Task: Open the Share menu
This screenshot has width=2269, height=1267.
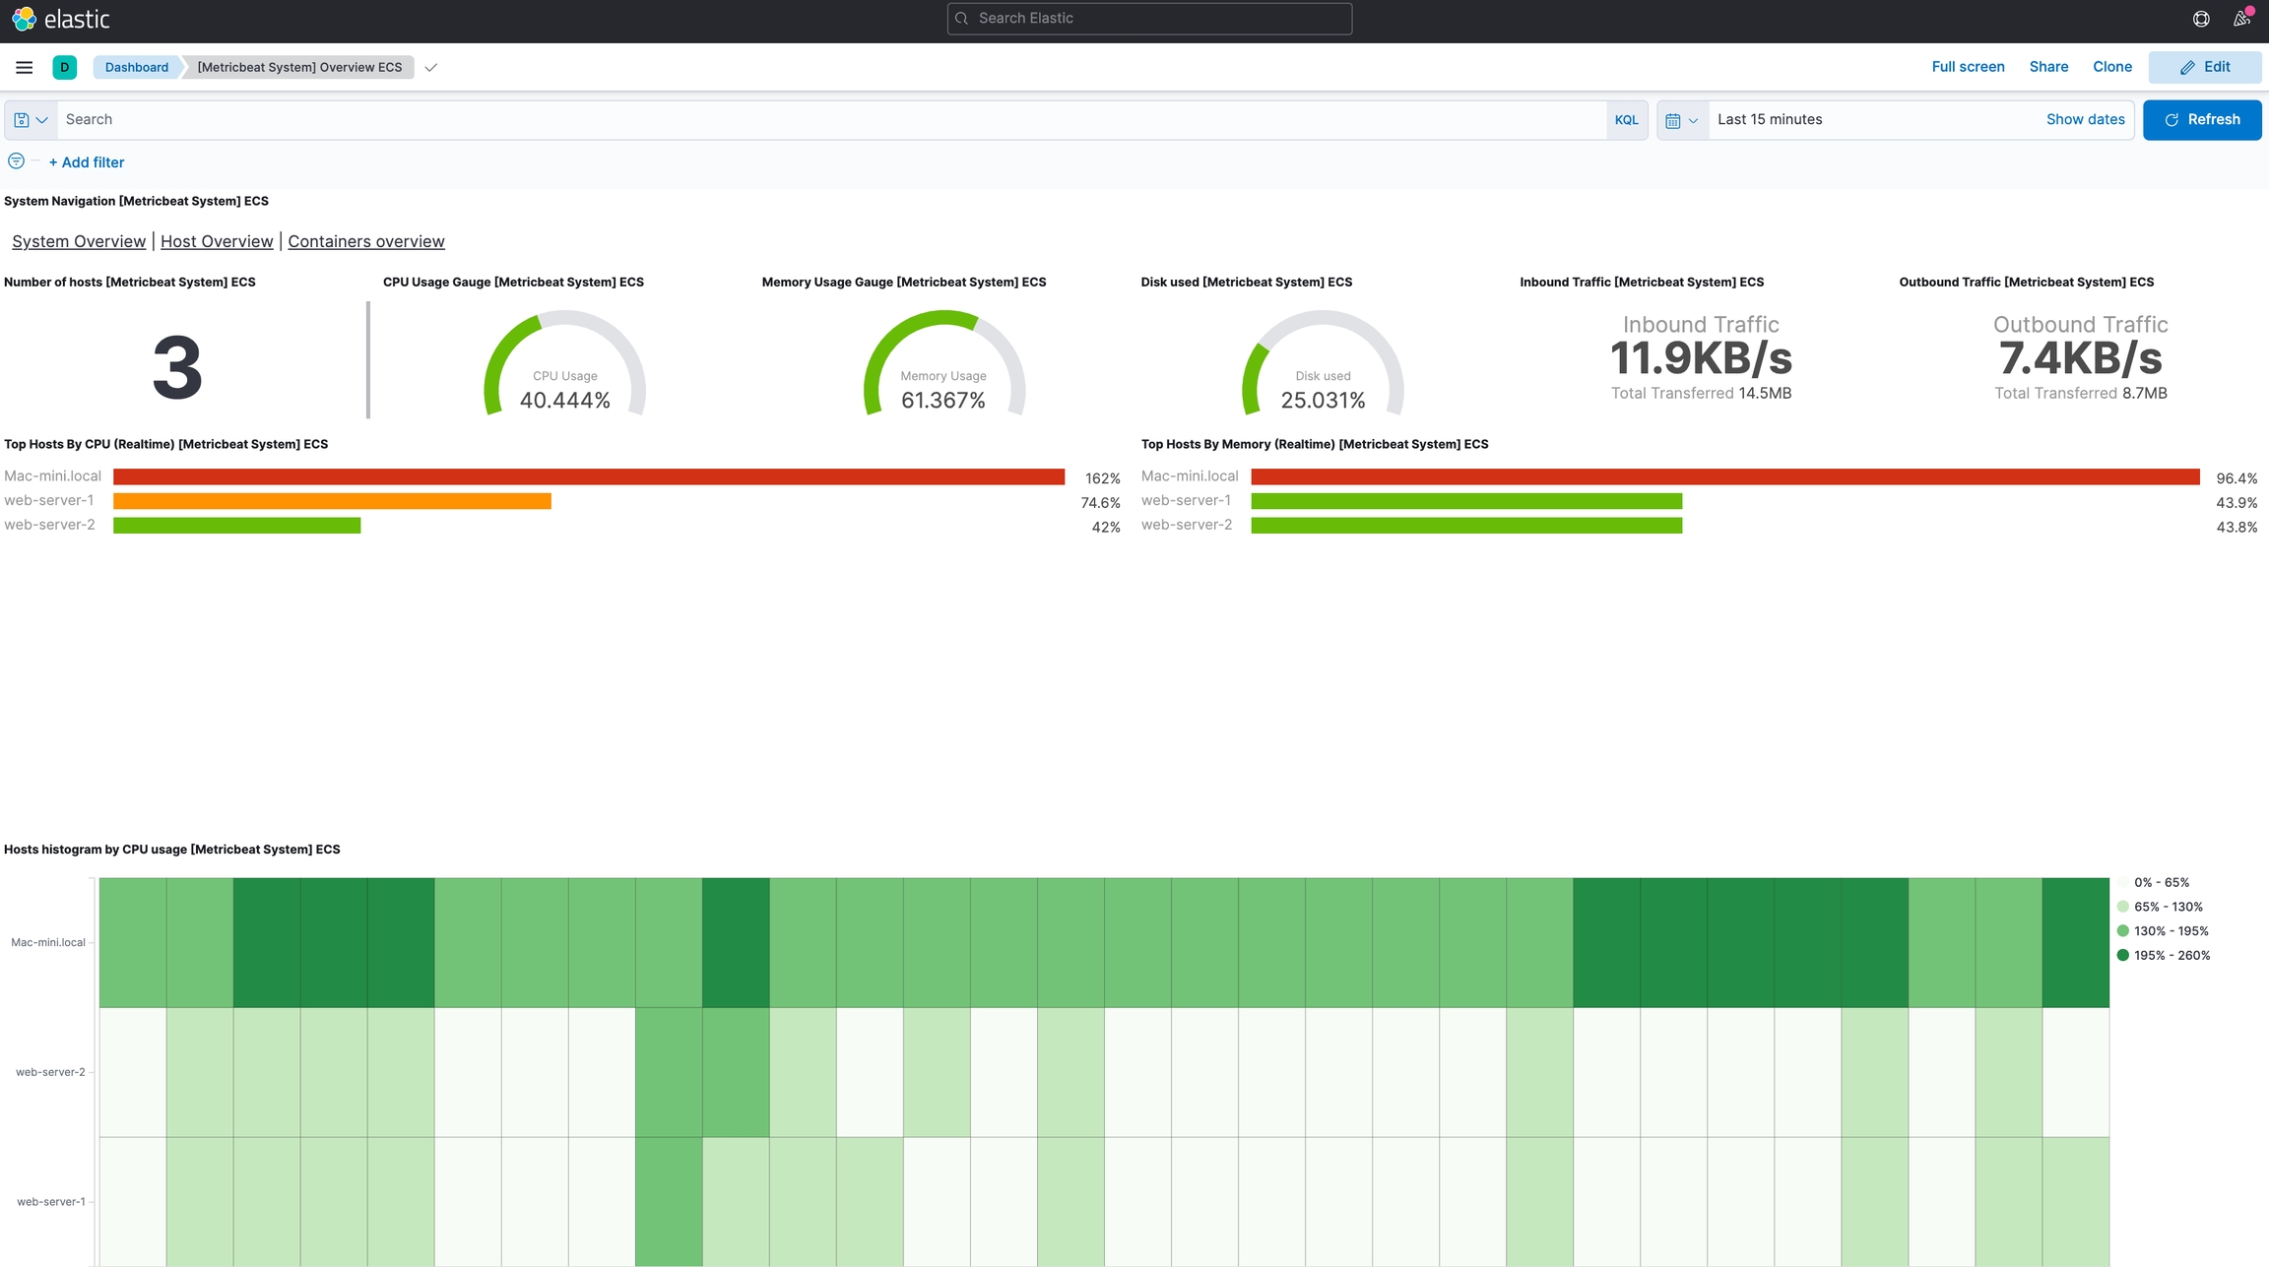Action: tap(2048, 67)
